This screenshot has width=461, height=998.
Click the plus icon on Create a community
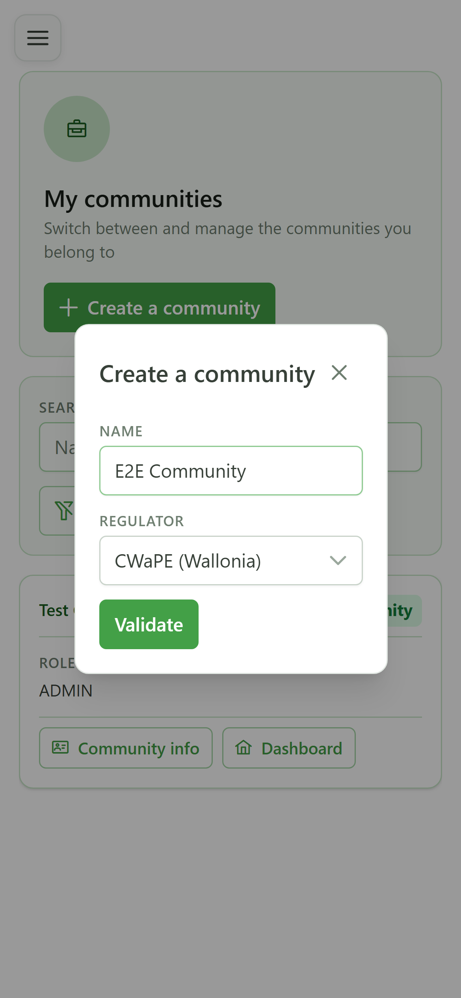(x=69, y=307)
